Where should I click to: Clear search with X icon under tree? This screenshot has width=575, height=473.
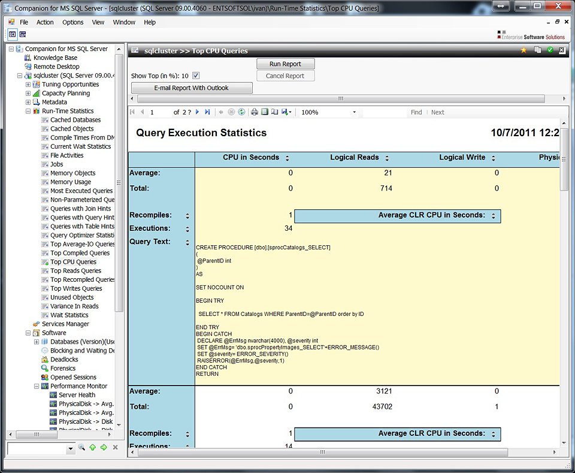pyautogui.click(x=115, y=447)
